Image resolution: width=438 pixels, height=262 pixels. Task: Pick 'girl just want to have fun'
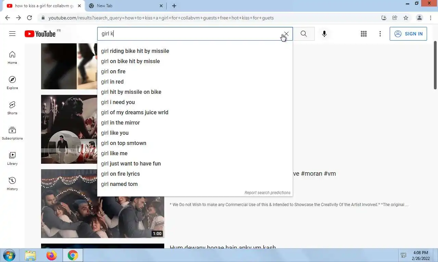coord(195,163)
